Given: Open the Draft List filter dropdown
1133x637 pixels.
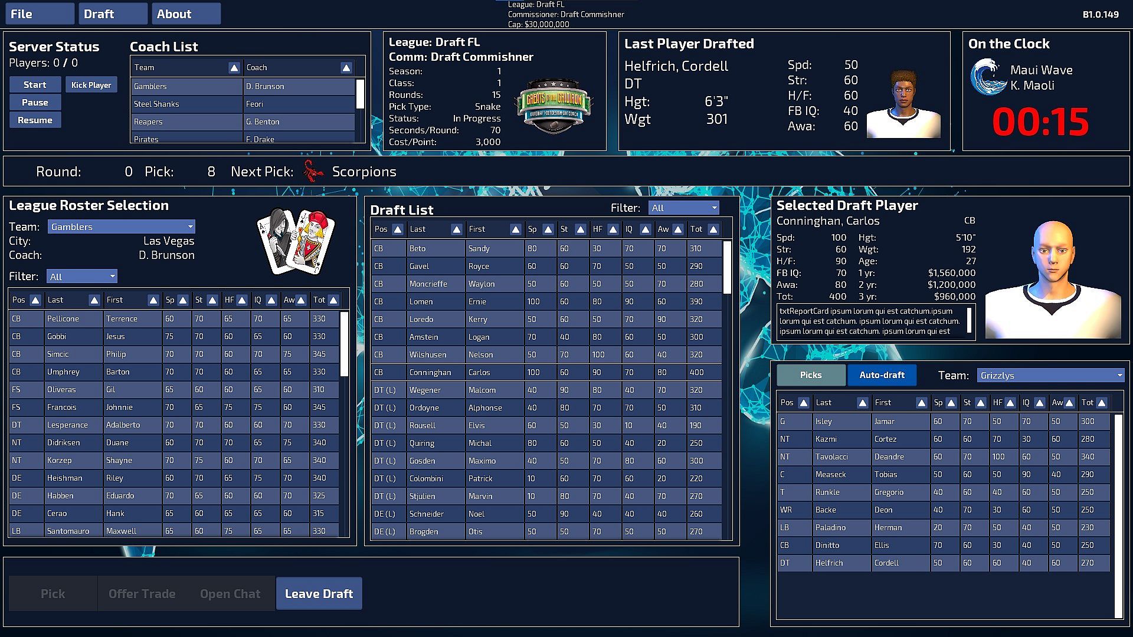Looking at the screenshot, I should [683, 208].
